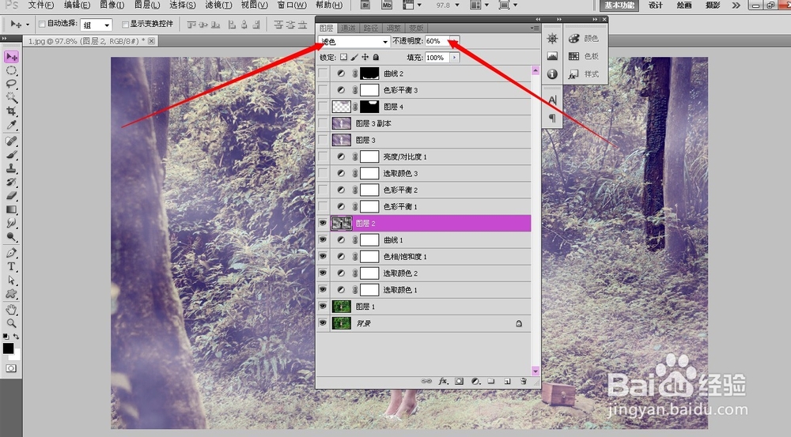Select the Hand tool

pos(11,310)
